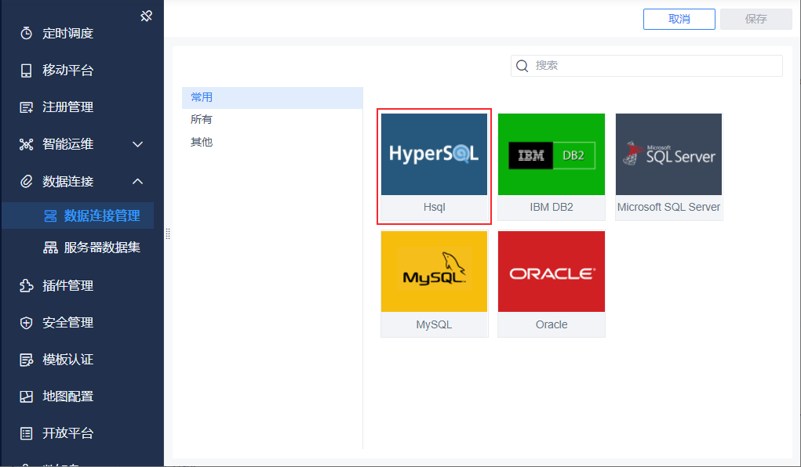Screen dimensions: 801x467
Task: Click the magnifier icon in the search box
Action: point(522,66)
